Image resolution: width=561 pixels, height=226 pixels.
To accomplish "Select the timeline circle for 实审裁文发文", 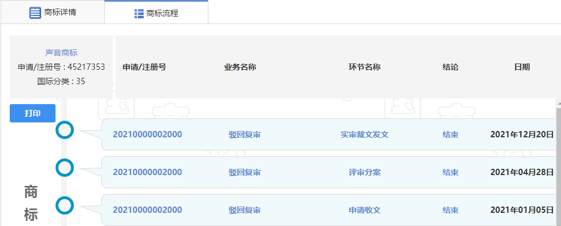I will pos(65,130).
